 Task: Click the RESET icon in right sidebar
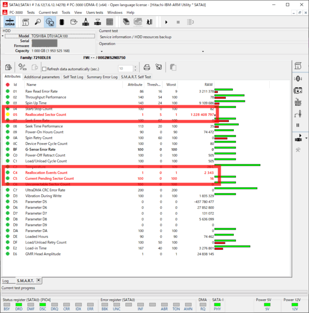click(298, 102)
